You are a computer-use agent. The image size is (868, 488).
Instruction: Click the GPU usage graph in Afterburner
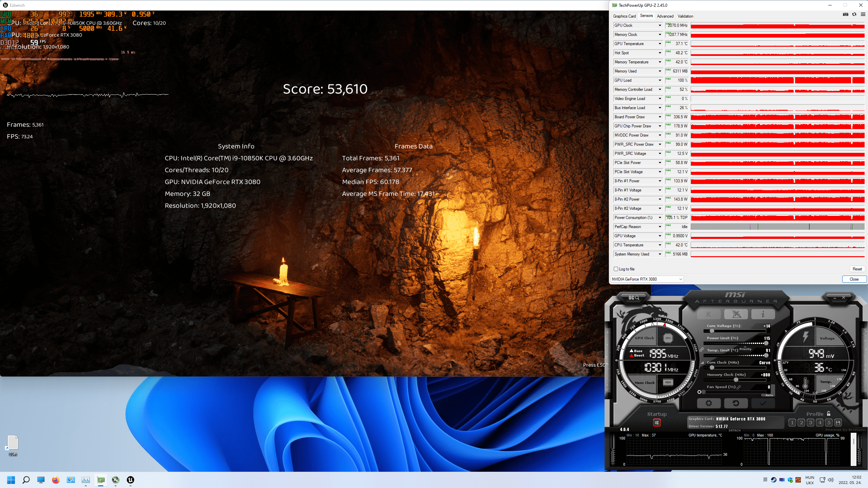point(791,451)
